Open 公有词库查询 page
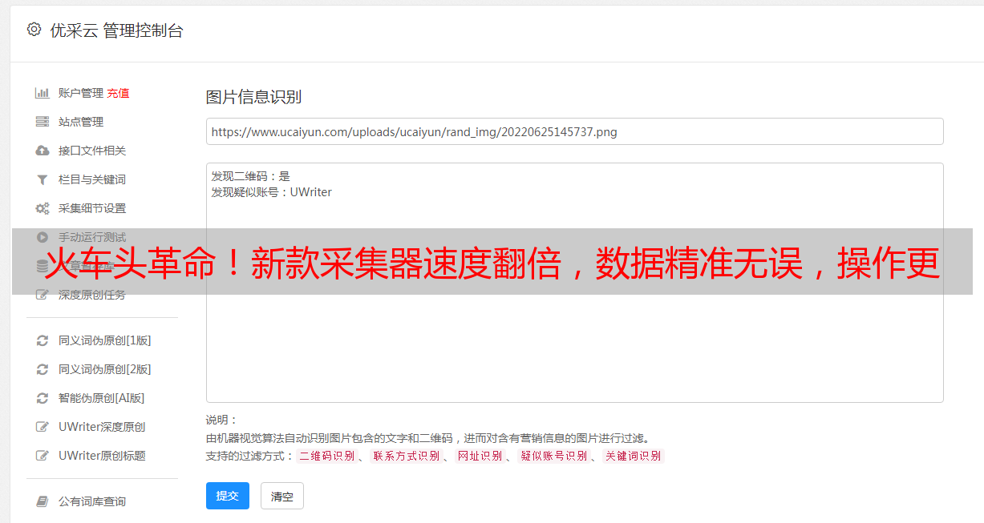The height and width of the screenshot is (523, 984). click(x=92, y=501)
